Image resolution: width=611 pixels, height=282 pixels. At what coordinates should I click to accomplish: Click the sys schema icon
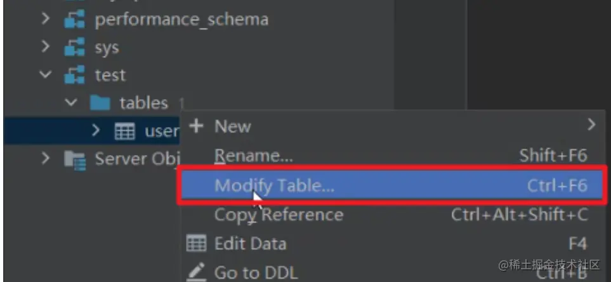point(74,47)
